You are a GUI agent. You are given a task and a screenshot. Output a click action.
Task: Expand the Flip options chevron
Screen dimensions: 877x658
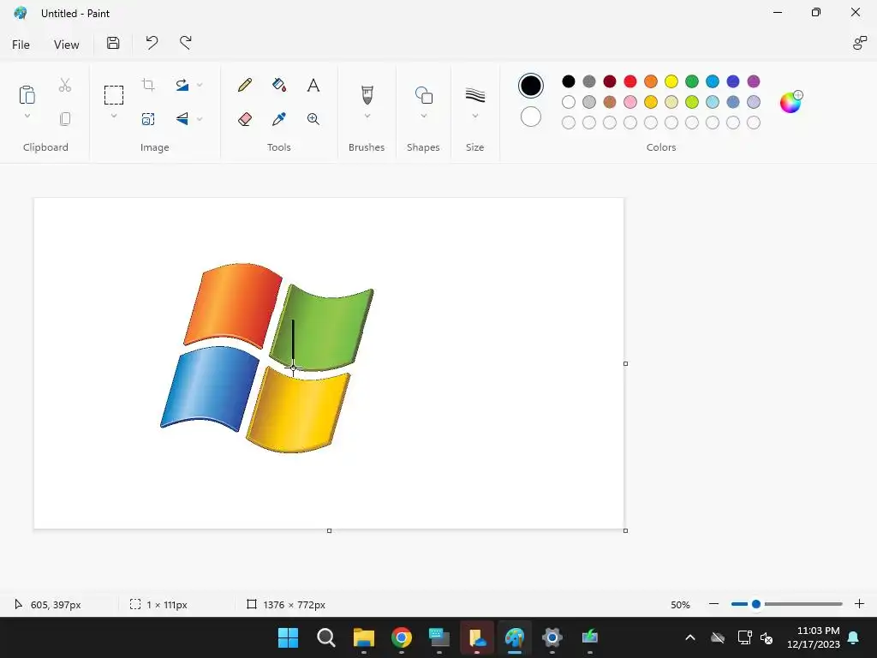(x=200, y=118)
